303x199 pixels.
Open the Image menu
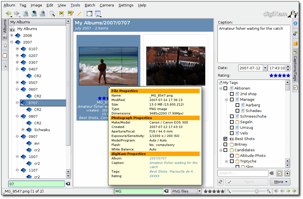click(x=36, y=5)
